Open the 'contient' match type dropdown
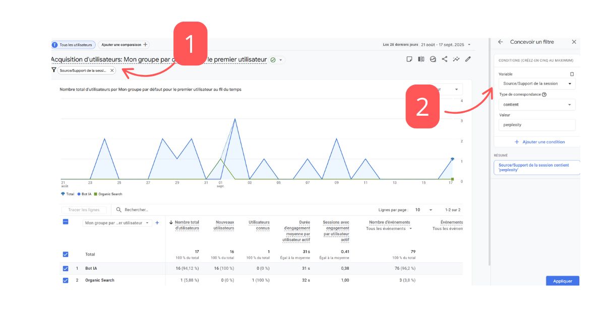Viewport: 605px width, 317px height. (x=537, y=105)
